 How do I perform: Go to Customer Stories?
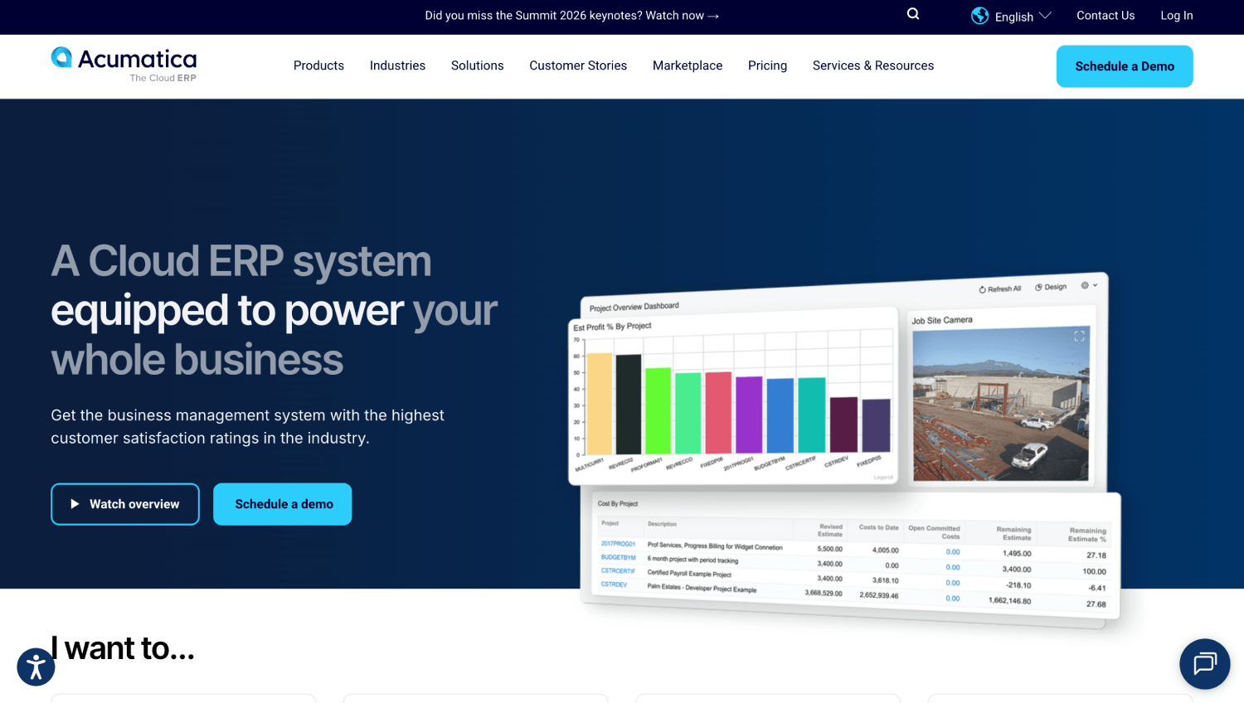pos(578,65)
